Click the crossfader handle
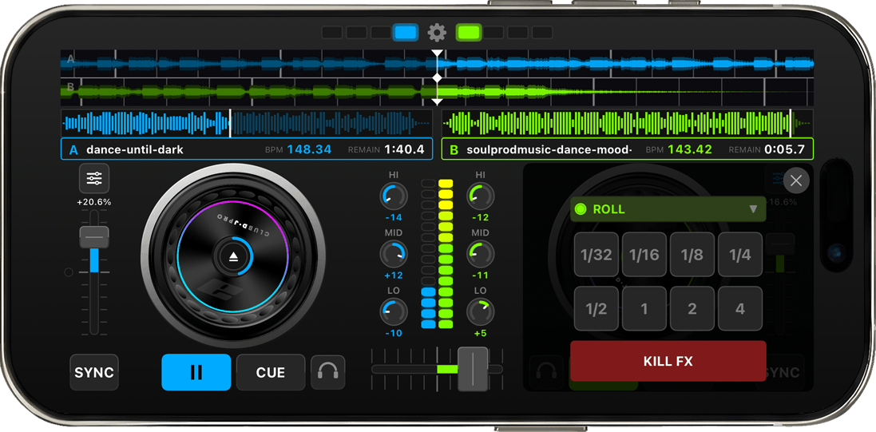This screenshot has height=432, width=876. (x=473, y=369)
